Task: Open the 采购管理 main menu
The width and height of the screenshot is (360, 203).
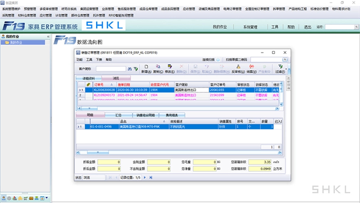Action: coord(8,15)
